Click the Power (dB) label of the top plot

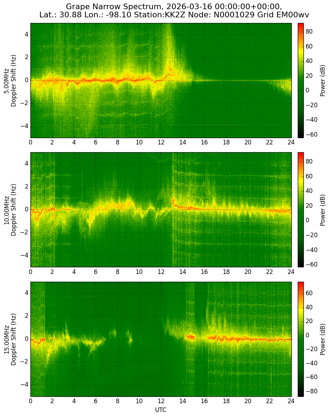tap(323, 81)
